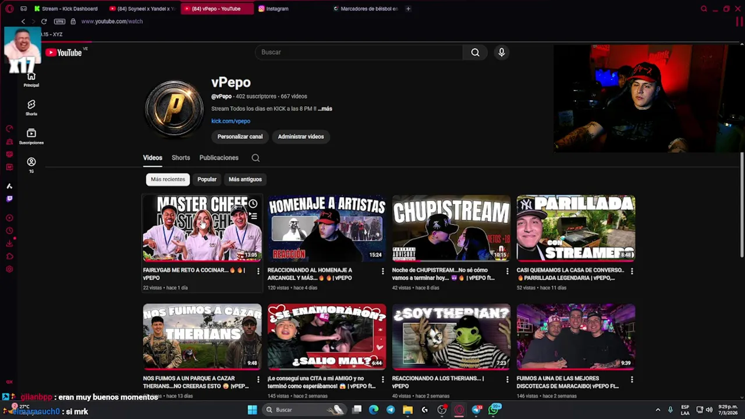Image resolution: width=745 pixels, height=419 pixels.
Task: Switch to the Publicaciones channel tab
Action: pos(219,158)
